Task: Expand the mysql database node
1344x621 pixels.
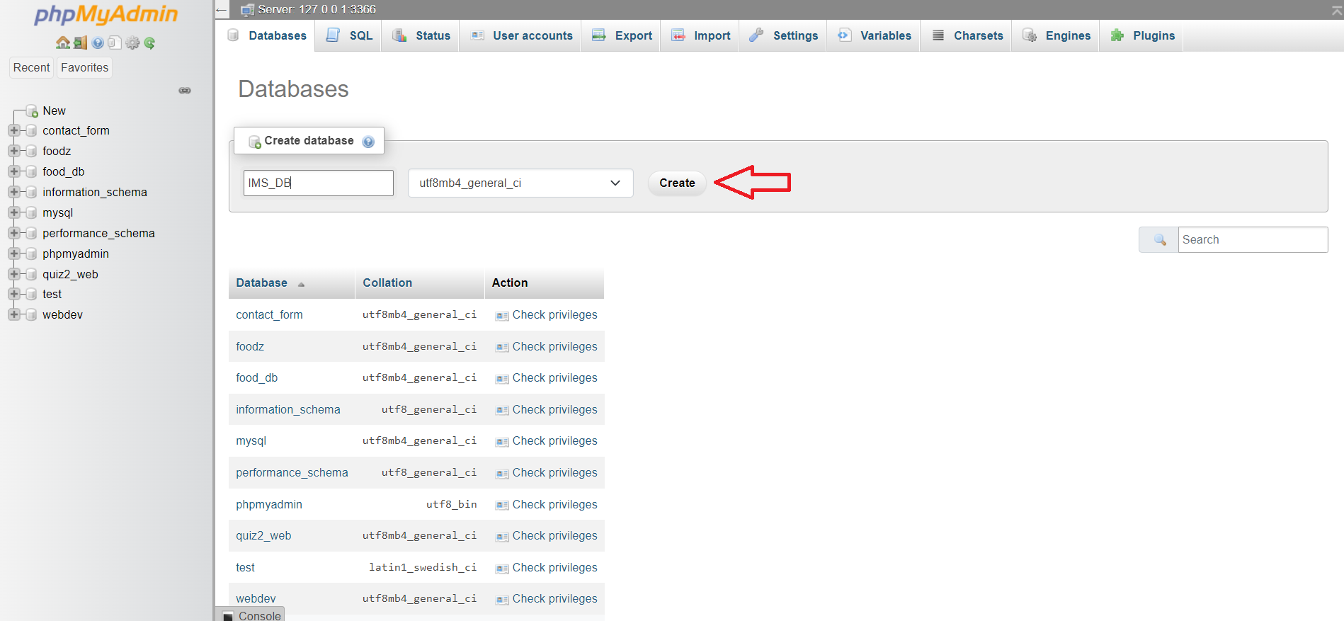Action: tap(13, 212)
